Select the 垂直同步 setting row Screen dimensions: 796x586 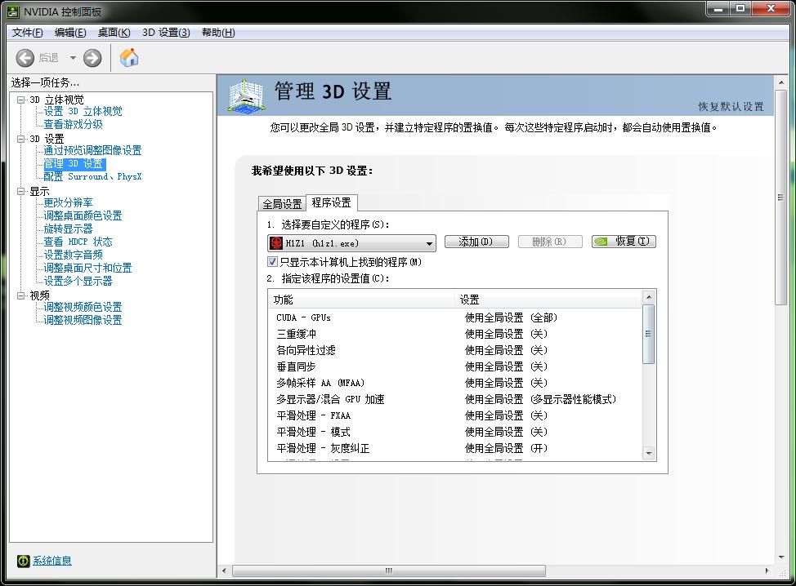297,366
